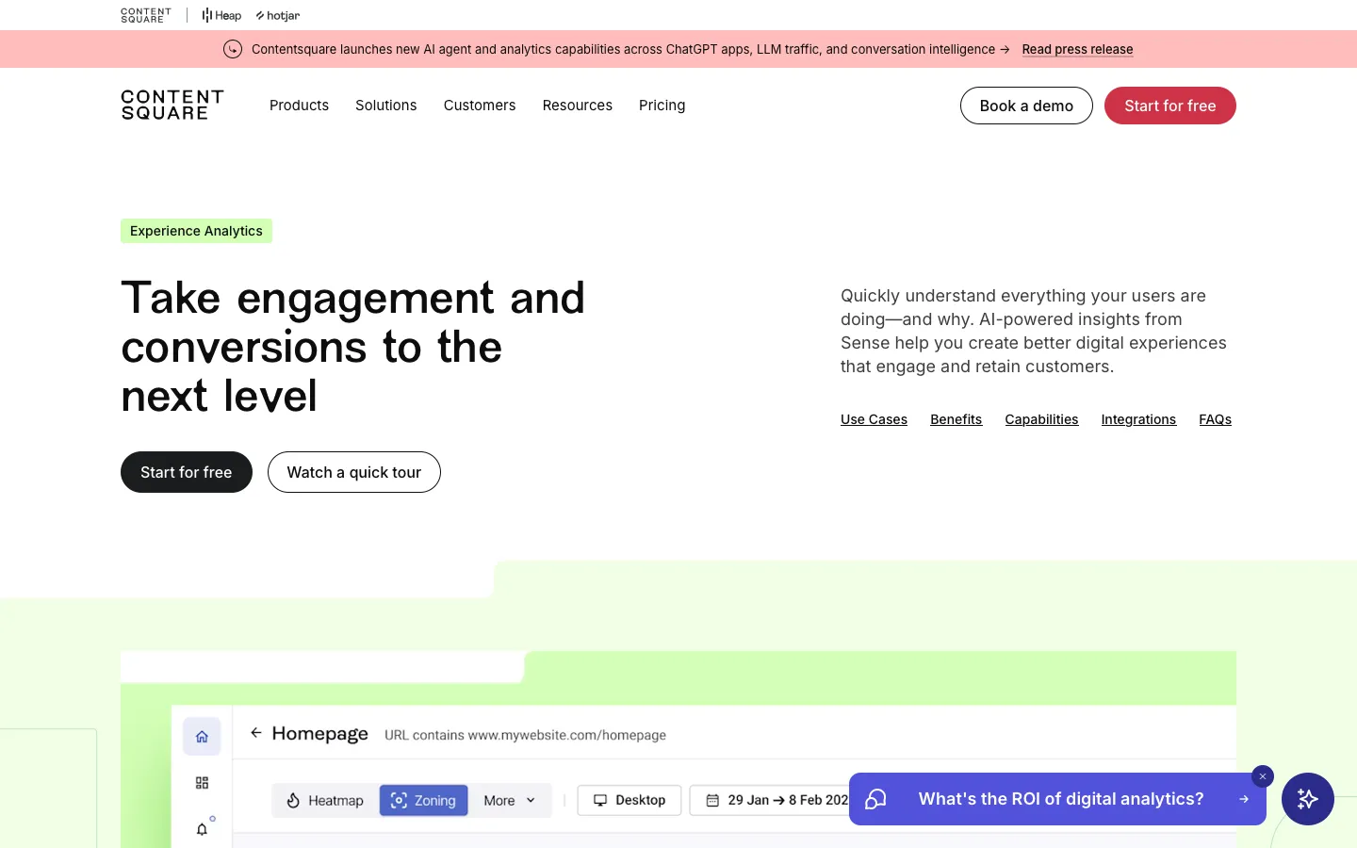
Task: Follow the Read press release link
Action: click(1077, 49)
